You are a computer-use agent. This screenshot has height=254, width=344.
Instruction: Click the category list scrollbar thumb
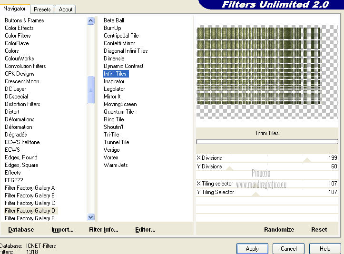[90, 90]
